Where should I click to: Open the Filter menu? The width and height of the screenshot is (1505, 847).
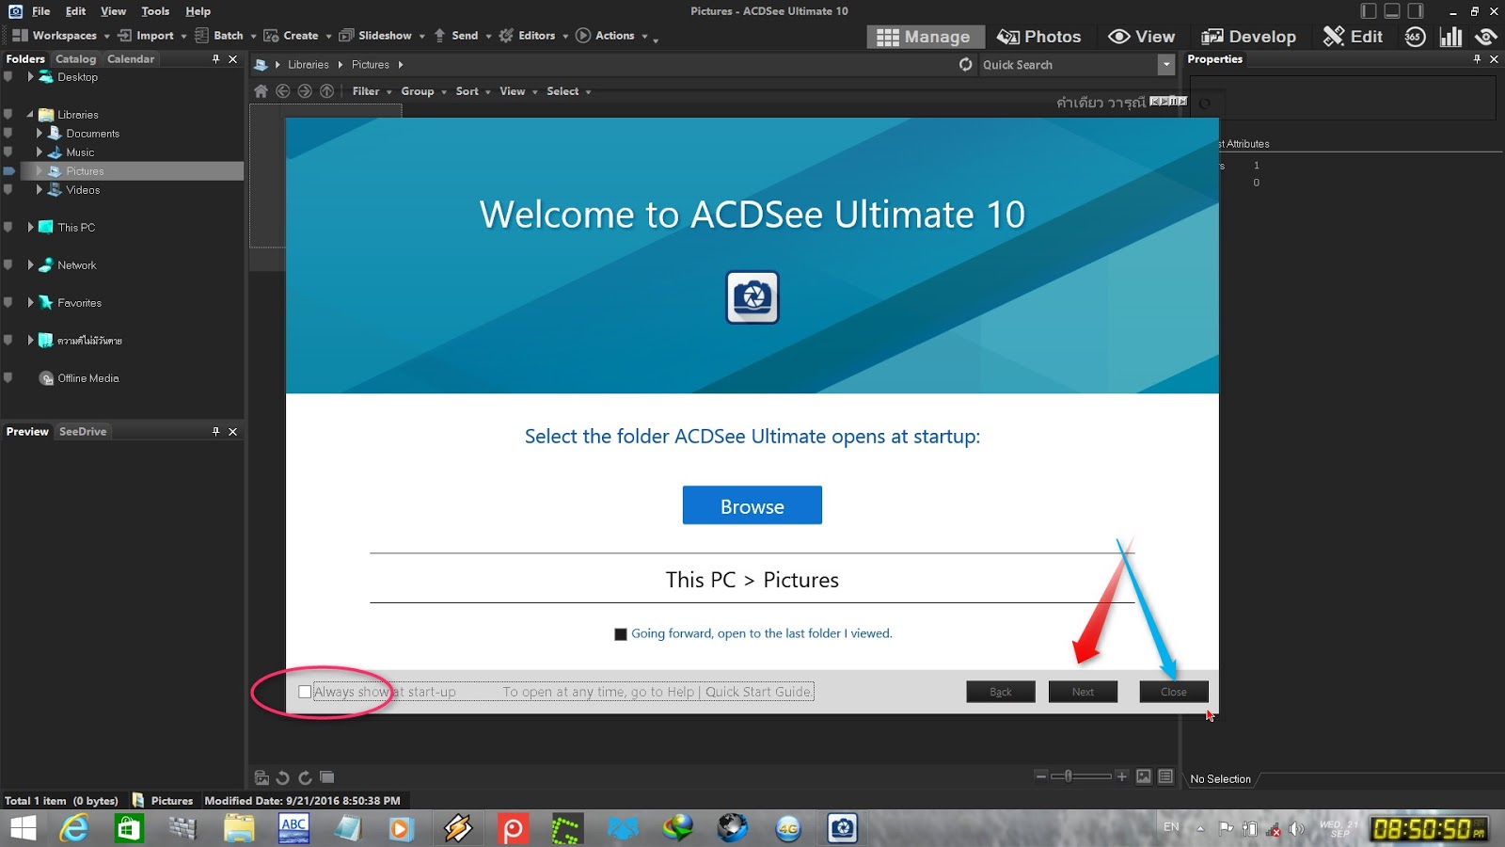[372, 91]
